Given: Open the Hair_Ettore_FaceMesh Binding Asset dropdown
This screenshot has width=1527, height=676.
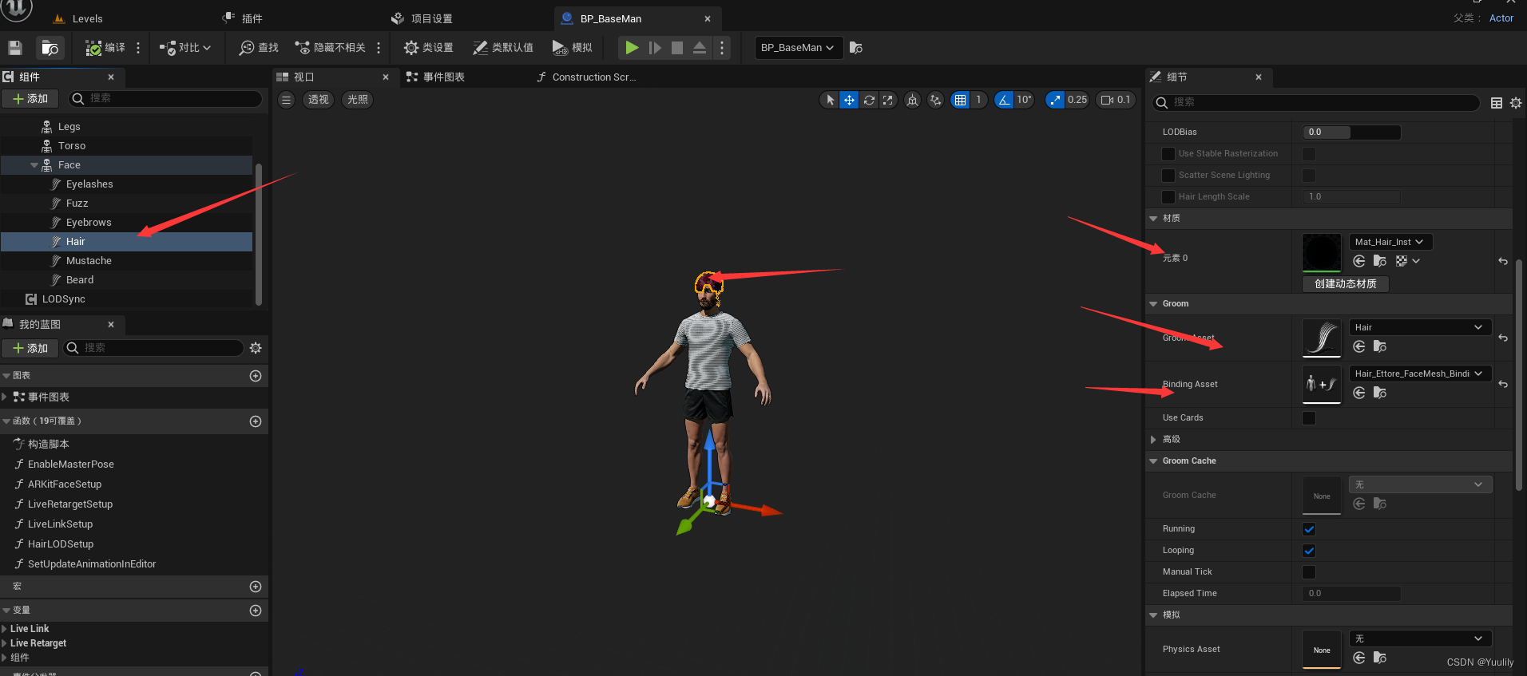Looking at the screenshot, I should coord(1420,374).
